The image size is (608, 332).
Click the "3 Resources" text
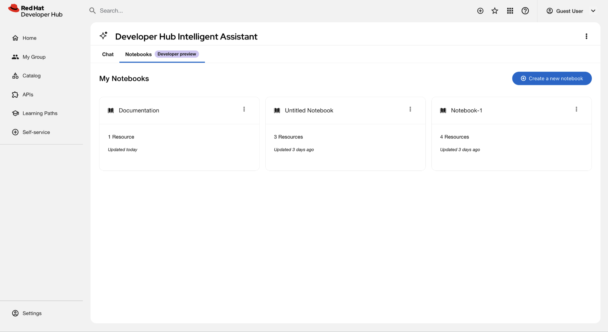point(288,137)
